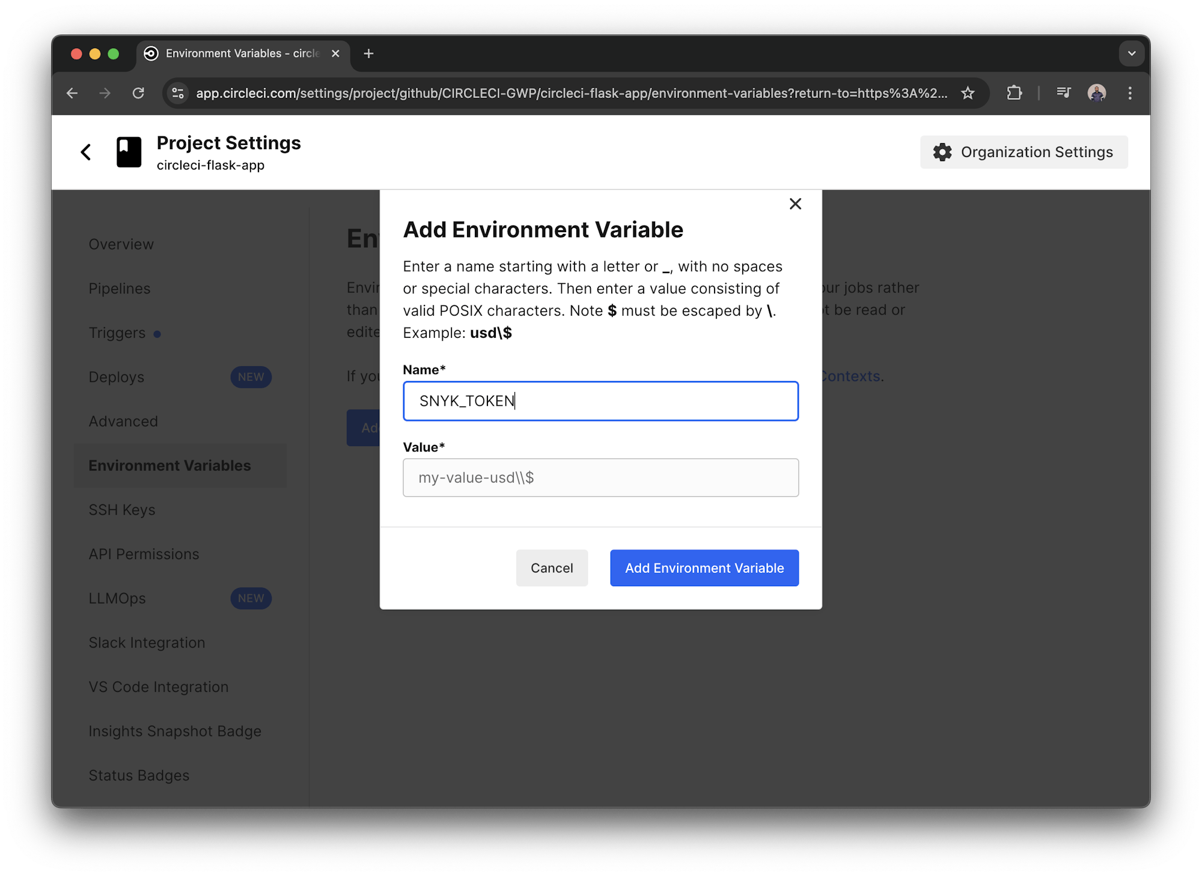
Task: Reload the page with the refresh icon
Action: [x=138, y=93]
